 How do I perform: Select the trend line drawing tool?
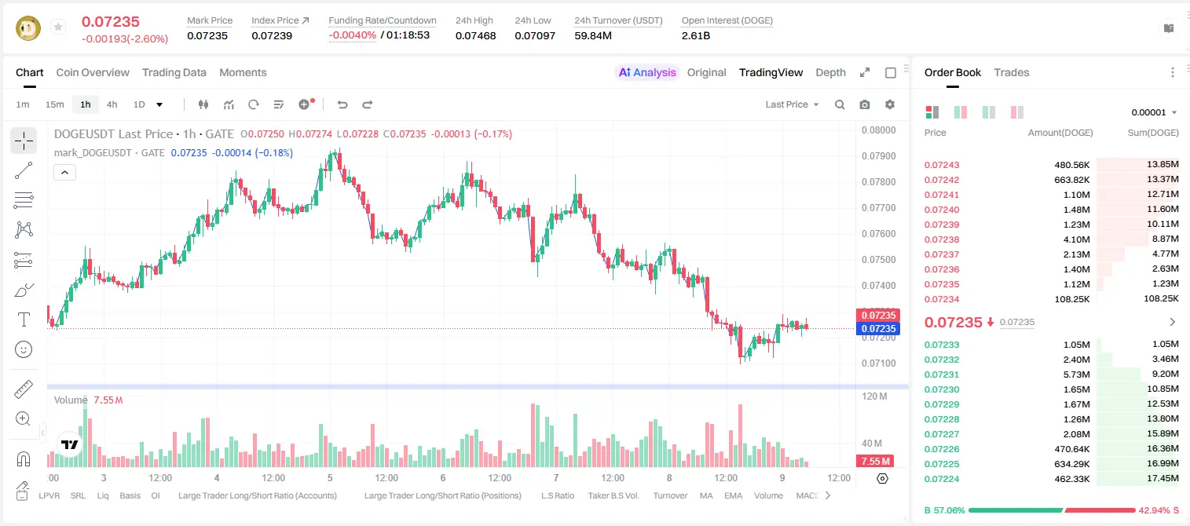(x=24, y=170)
